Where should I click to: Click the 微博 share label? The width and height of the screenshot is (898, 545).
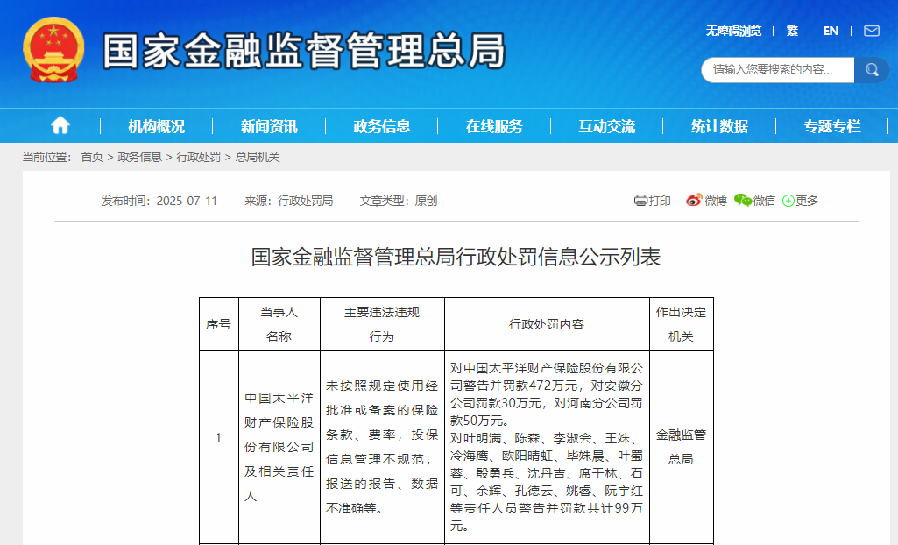click(x=716, y=201)
